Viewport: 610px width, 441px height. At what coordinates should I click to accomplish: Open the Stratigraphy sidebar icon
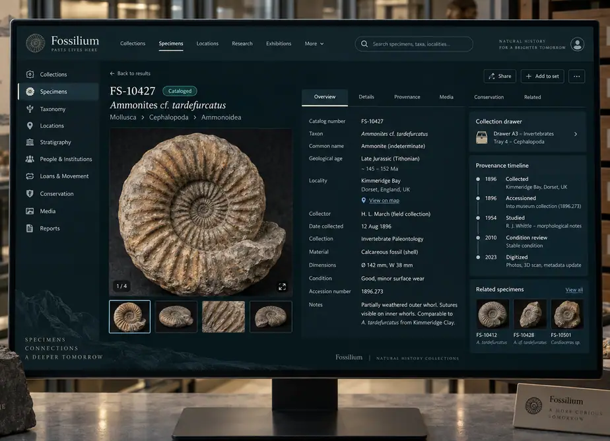click(x=30, y=142)
